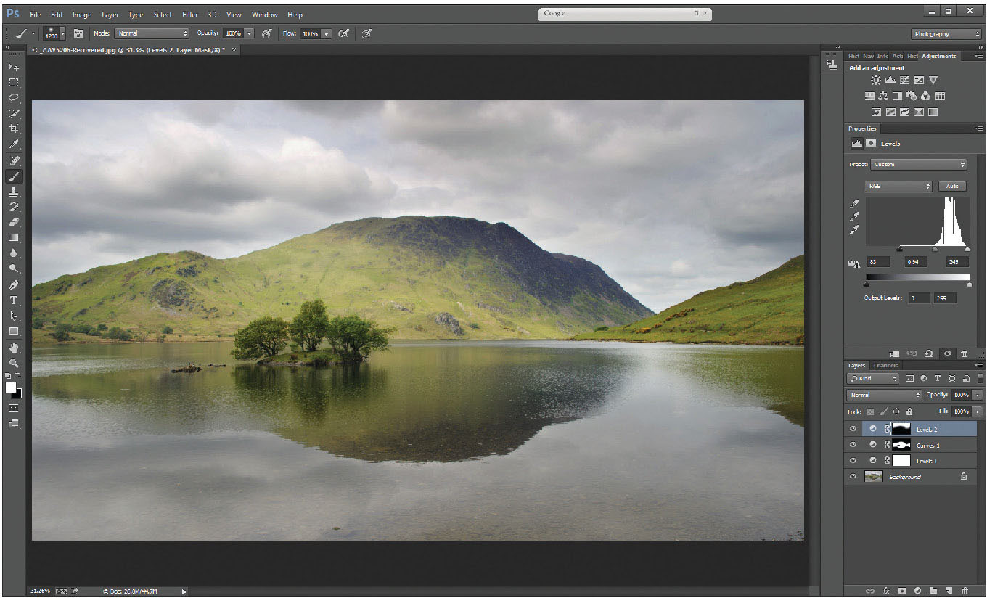Screen dimensions: 987x598
Task: Select the Quick Selection tool
Action: click(13, 113)
